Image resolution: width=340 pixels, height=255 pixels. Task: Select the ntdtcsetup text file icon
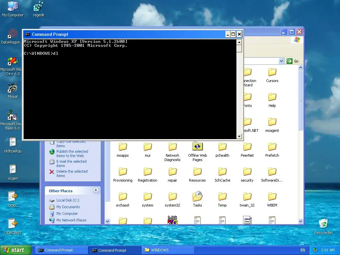(13, 145)
